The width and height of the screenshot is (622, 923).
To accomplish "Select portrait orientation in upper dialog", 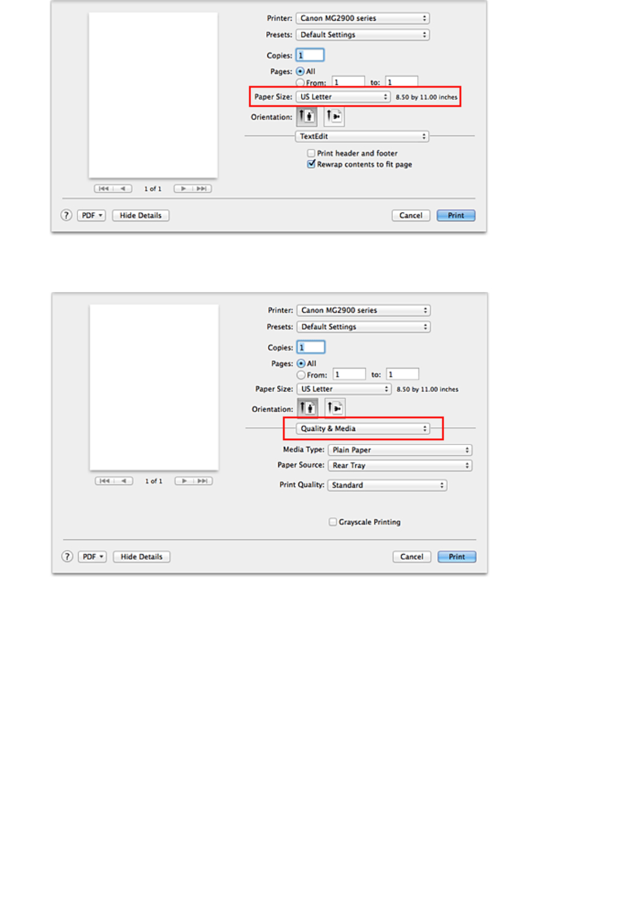I will 306,116.
